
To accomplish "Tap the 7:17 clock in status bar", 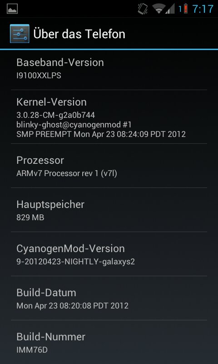I will click(203, 9).
